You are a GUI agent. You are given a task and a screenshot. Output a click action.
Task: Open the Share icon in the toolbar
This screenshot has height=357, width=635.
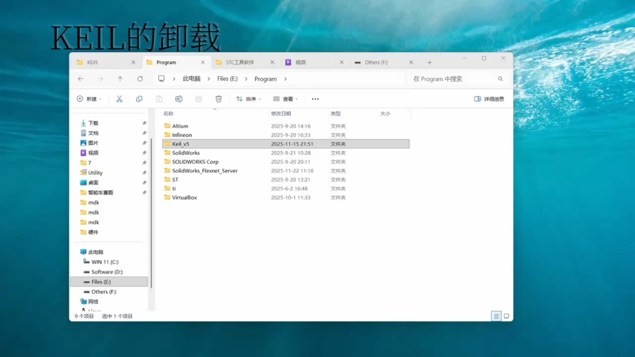click(x=198, y=99)
